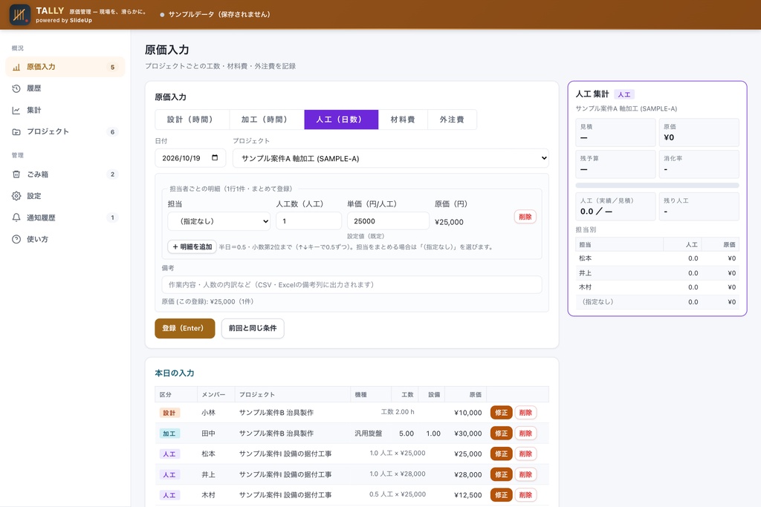Click the budget consumption progress bar
The width and height of the screenshot is (761, 507).
657,185
